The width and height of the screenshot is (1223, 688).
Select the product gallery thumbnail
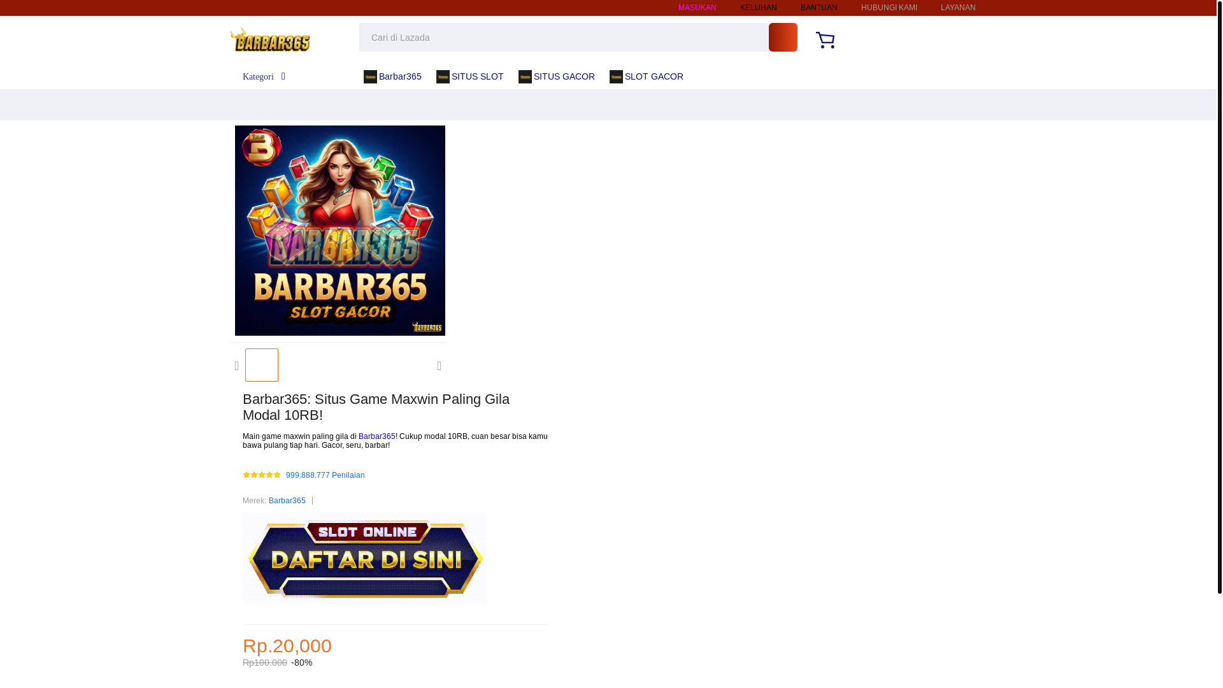coord(262,365)
